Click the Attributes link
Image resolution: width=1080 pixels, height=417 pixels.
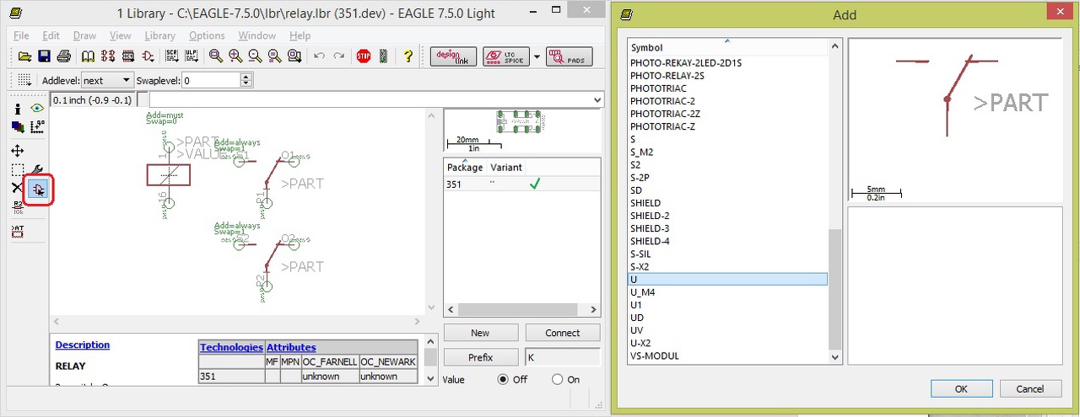click(x=291, y=347)
